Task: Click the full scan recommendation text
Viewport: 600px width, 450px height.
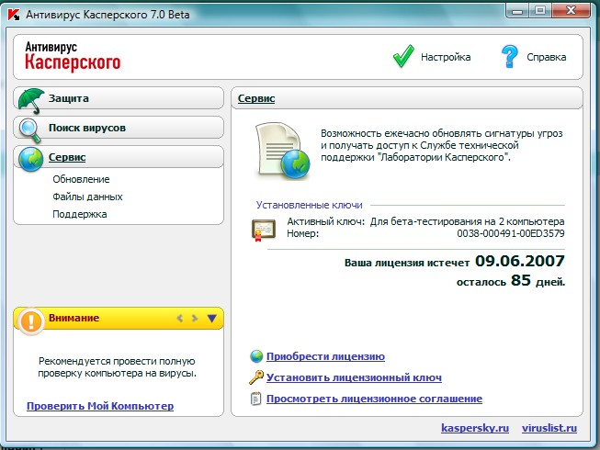Action: tap(117, 367)
